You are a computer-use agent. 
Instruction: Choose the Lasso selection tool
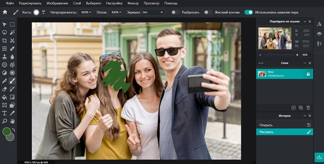point(5,32)
